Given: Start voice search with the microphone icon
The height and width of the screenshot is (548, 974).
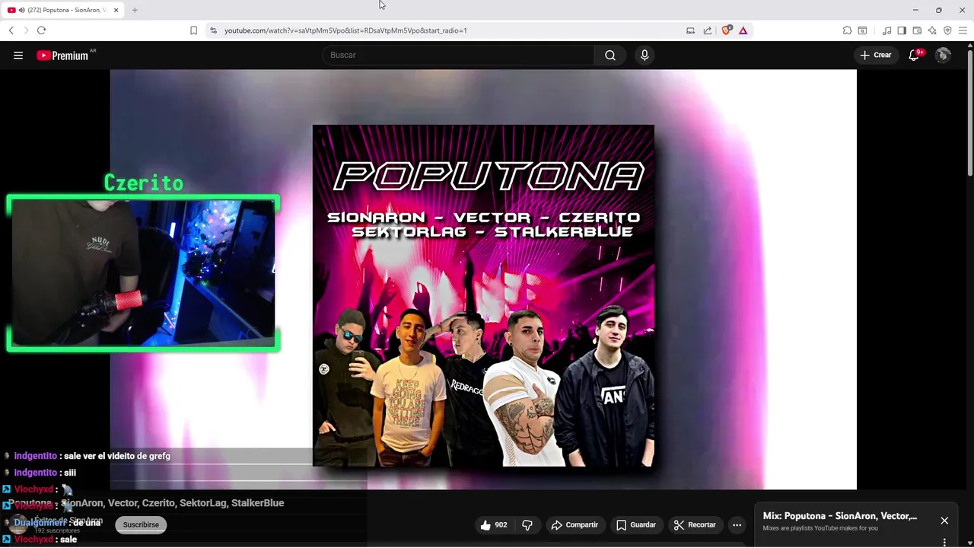Looking at the screenshot, I should point(645,55).
